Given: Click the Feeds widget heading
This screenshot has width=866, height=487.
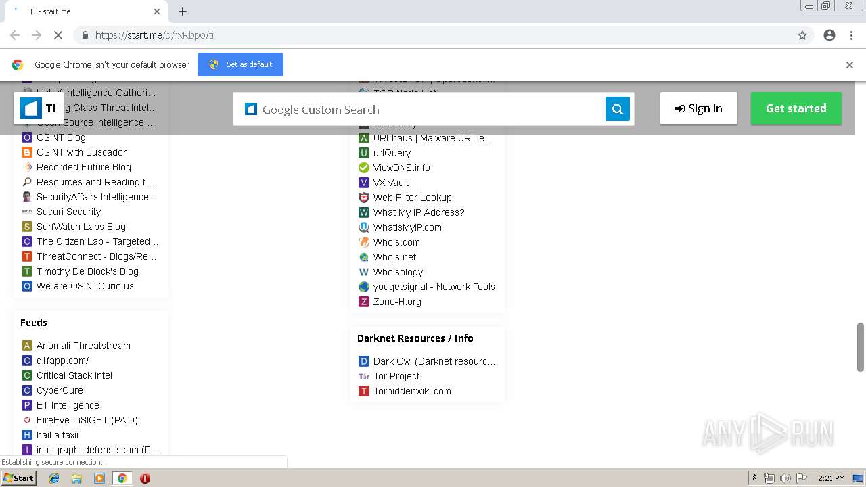Looking at the screenshot, I should 34,323.
